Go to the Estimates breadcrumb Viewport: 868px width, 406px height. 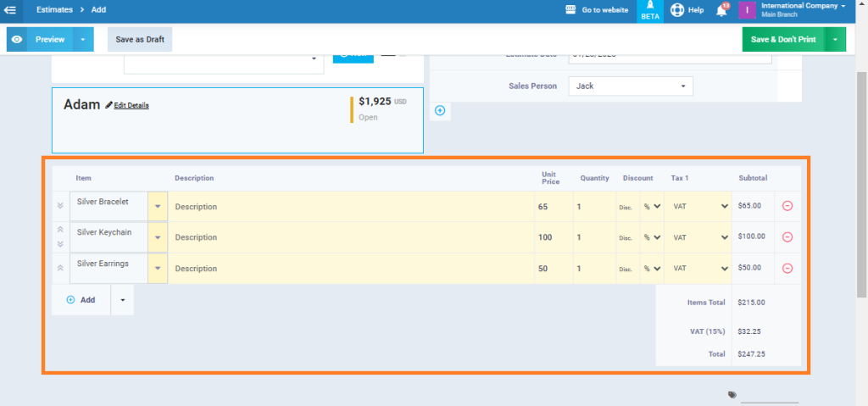(x=53, y=9)
